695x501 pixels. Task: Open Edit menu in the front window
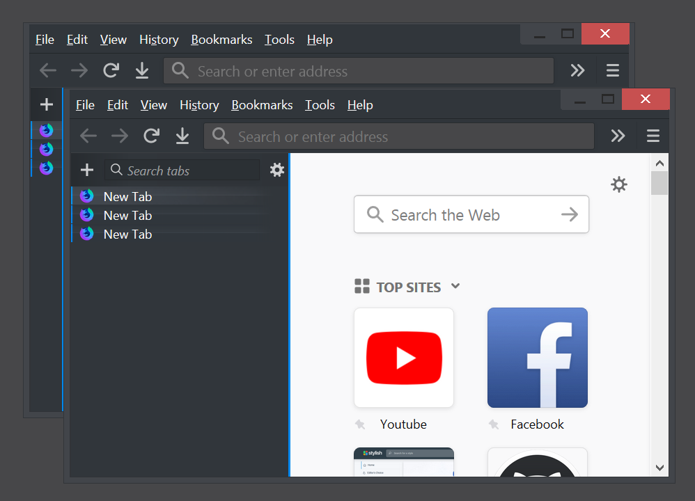(118, 105)
